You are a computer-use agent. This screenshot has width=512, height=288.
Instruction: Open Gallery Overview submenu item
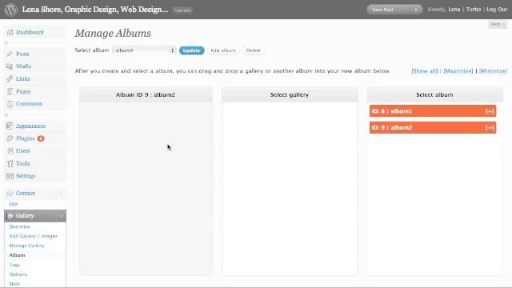pyautogui.click(x=19, y=226)
